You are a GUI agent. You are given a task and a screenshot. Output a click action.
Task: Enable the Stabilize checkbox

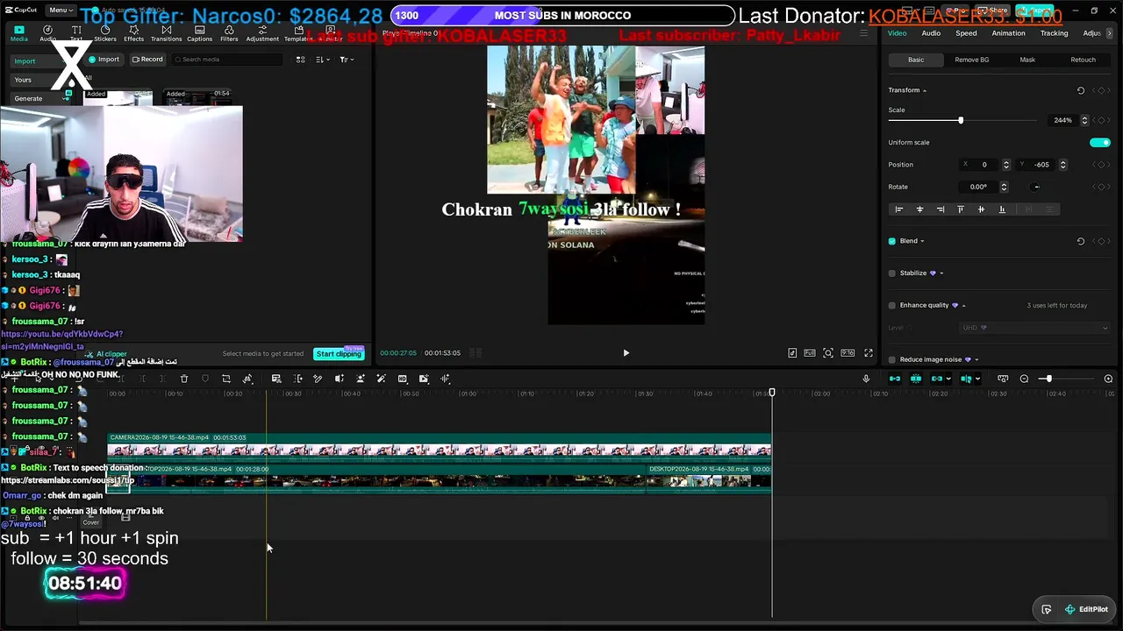coord(892,273)
